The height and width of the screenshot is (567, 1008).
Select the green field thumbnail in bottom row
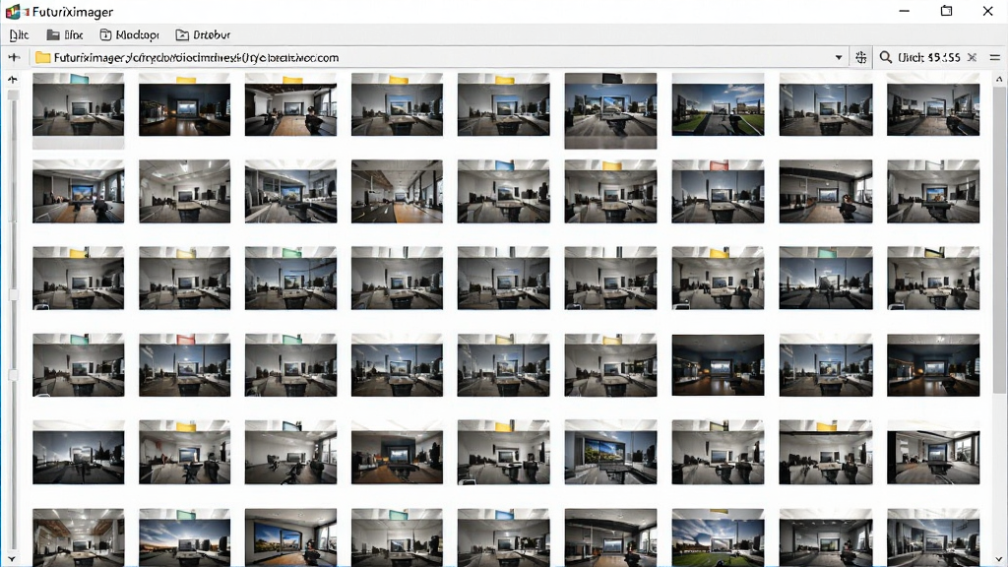click(x=718, y=537)
